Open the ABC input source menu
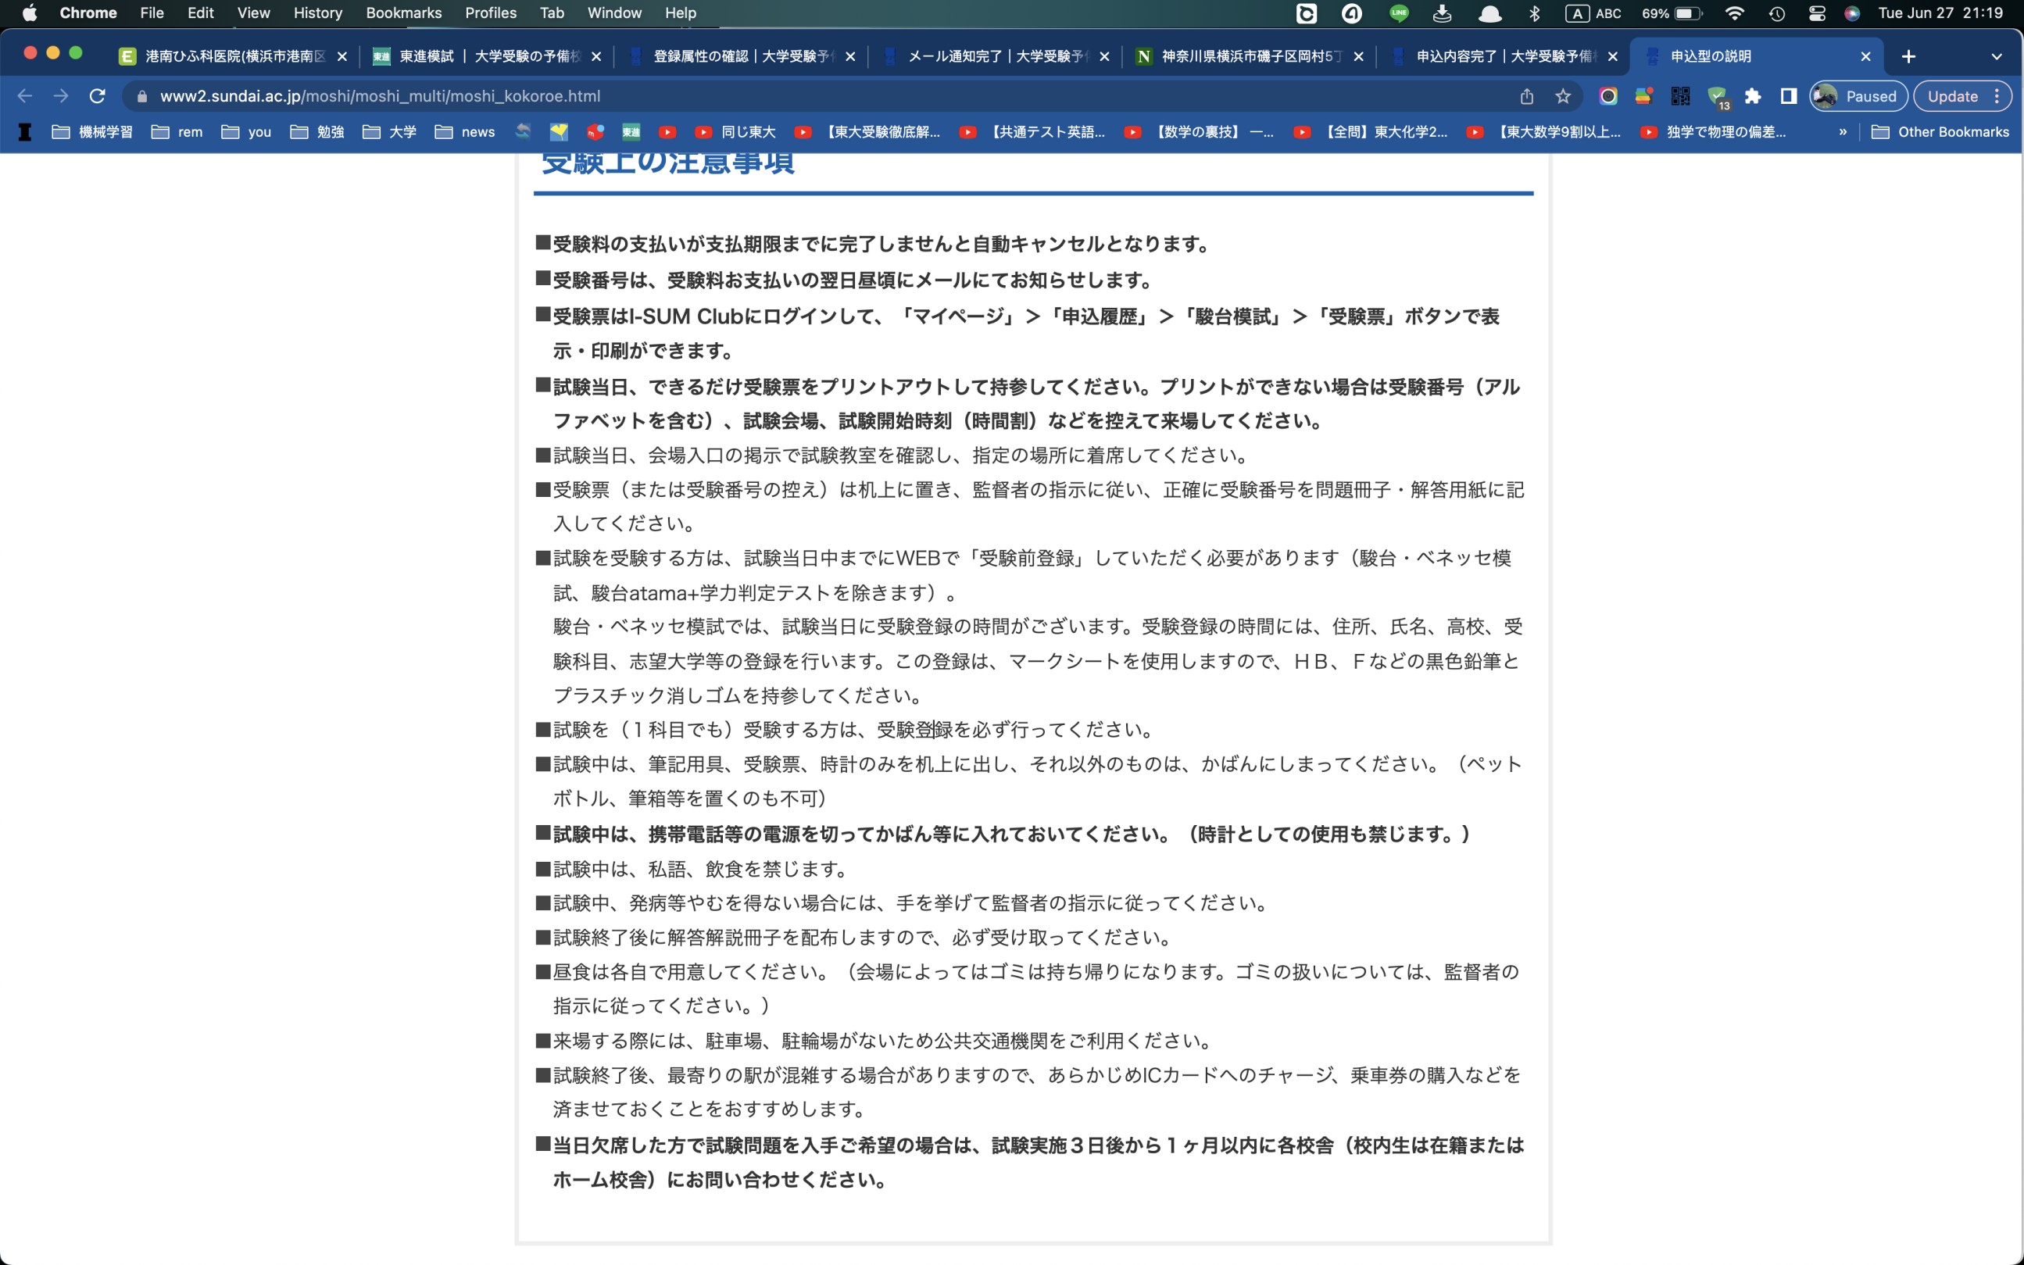 click(1593, 13)
